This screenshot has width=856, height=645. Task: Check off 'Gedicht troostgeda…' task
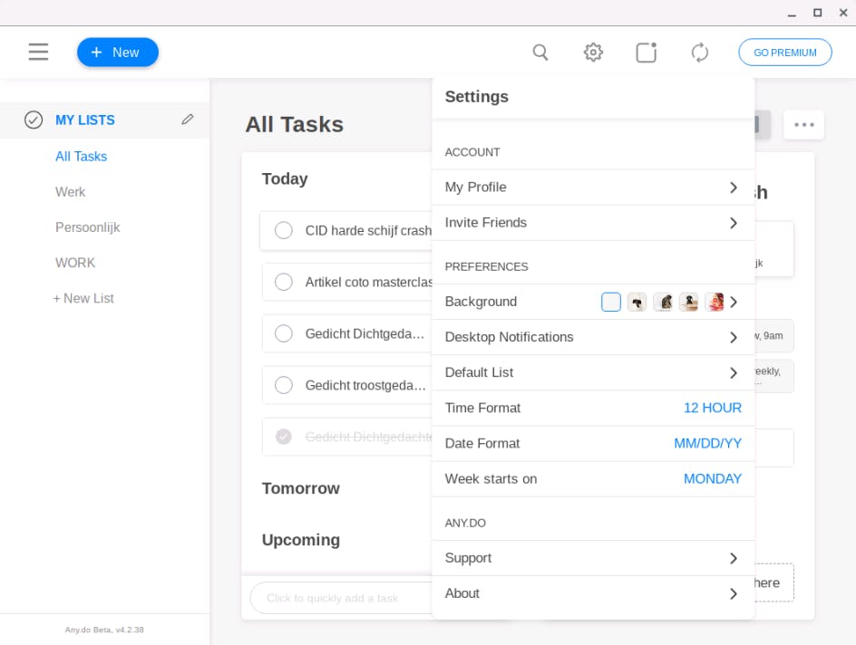click(283, 385)
